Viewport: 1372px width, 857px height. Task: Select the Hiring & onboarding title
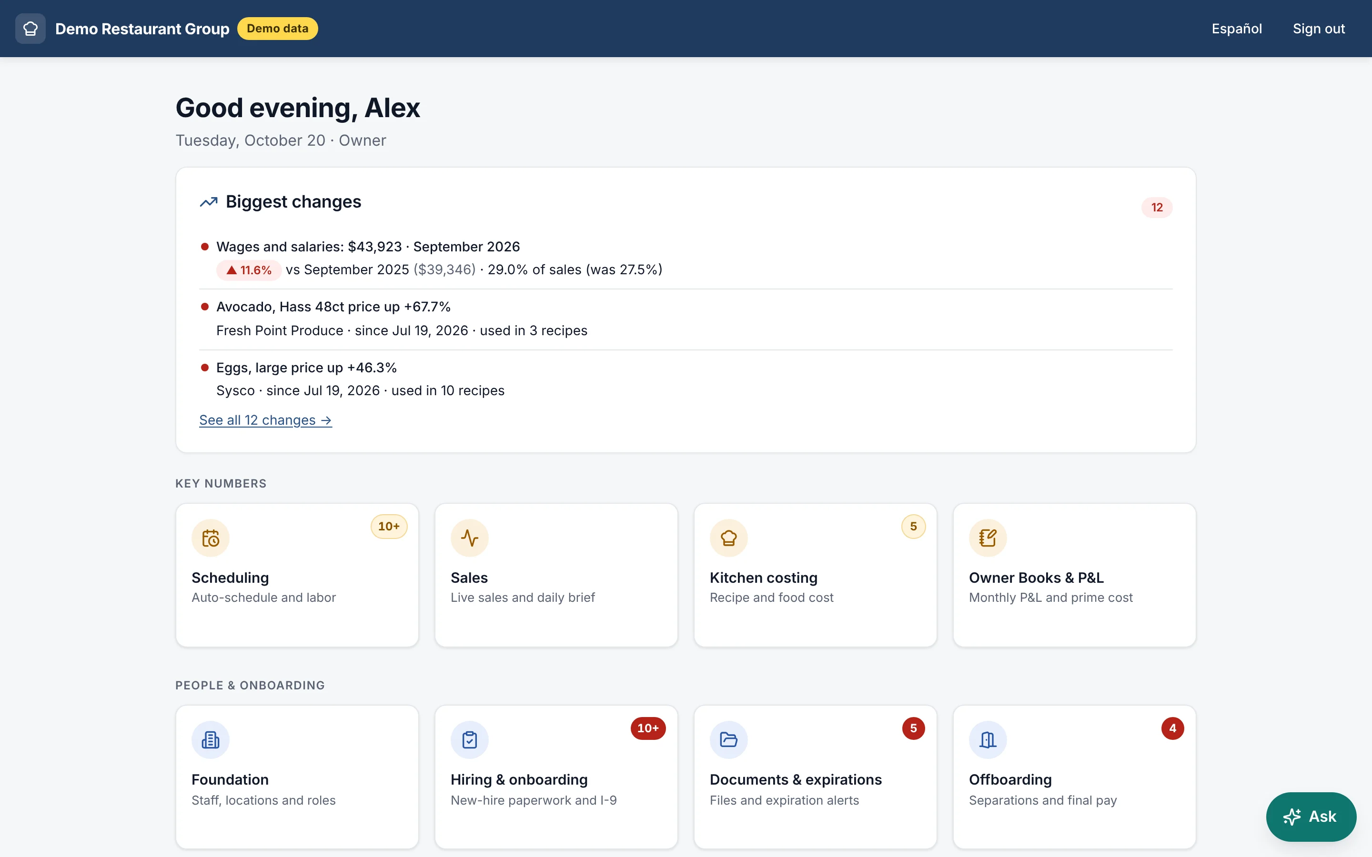[519, 779]
